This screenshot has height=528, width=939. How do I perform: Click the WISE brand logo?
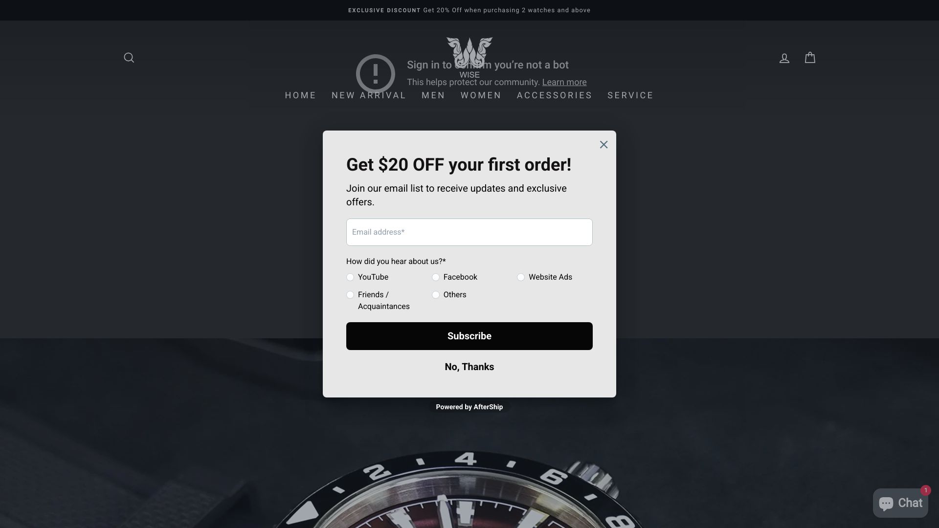469,58
